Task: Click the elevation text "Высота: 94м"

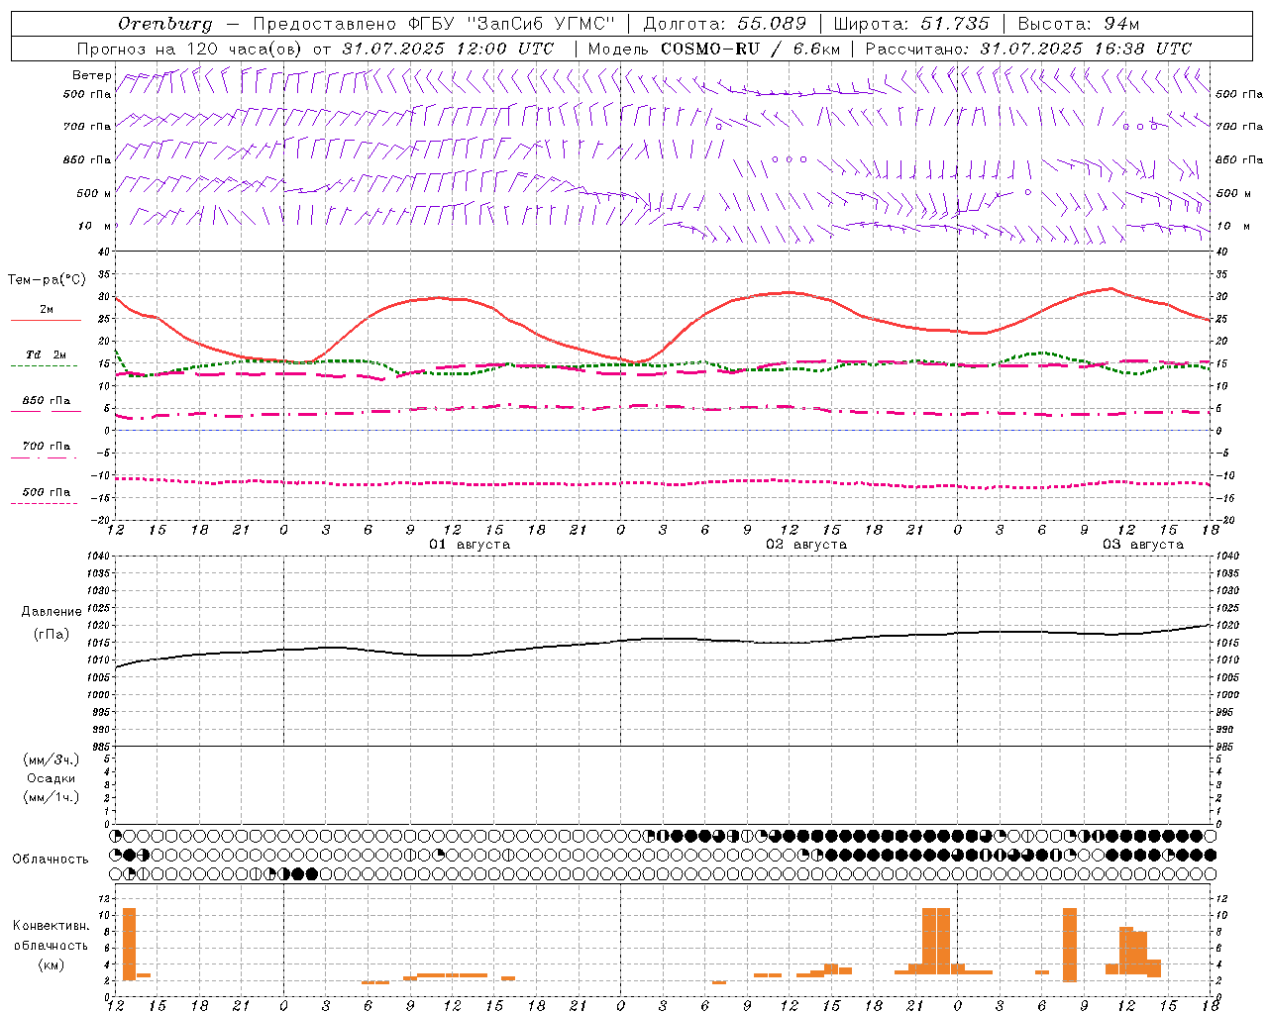Action: pyautogui.click(x=1079, y=23)
